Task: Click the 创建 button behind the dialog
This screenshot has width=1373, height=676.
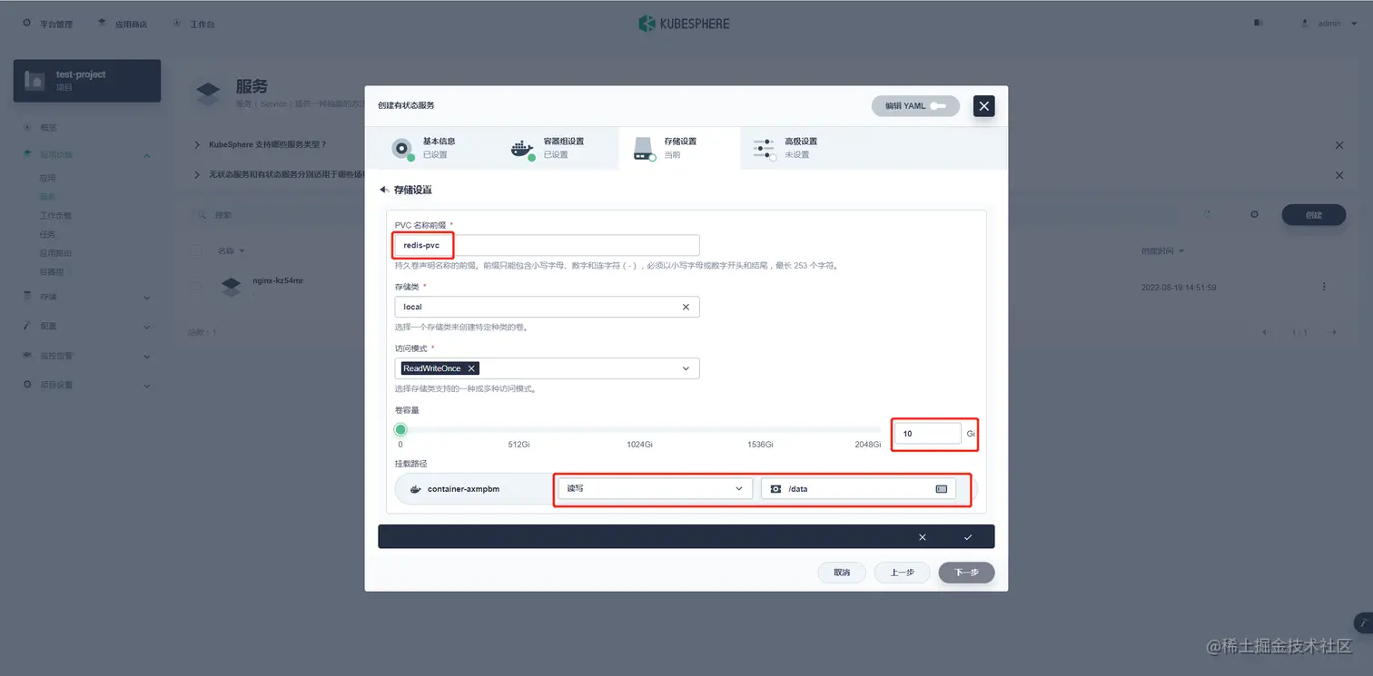Action: pyautogui.click(x=1313, y=215)
